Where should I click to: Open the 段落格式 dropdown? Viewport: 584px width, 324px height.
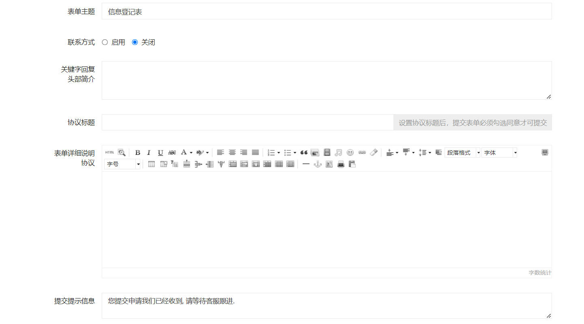[x=462, y=153]
